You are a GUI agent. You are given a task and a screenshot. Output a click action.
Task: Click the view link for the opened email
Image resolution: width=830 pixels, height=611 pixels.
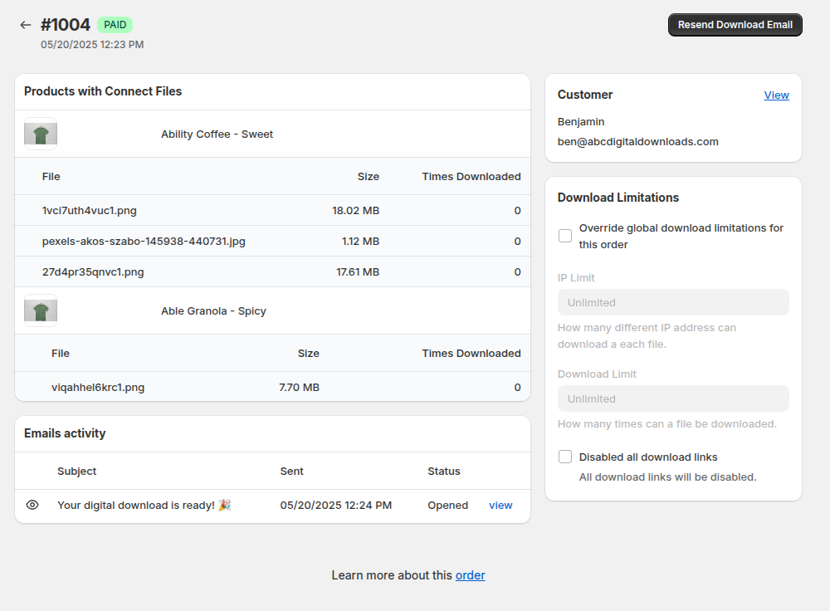[500, 505]
